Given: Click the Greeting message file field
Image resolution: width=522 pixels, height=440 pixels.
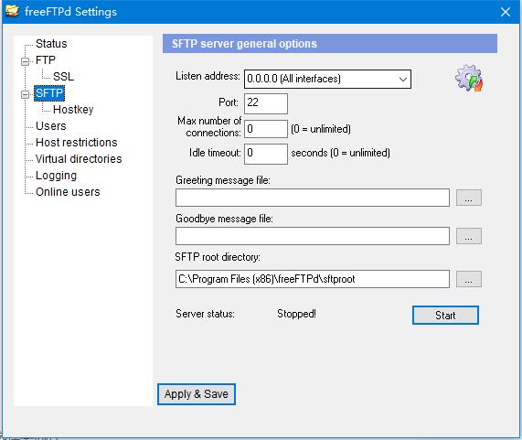Looking at the screenshot, I should 313,198.
